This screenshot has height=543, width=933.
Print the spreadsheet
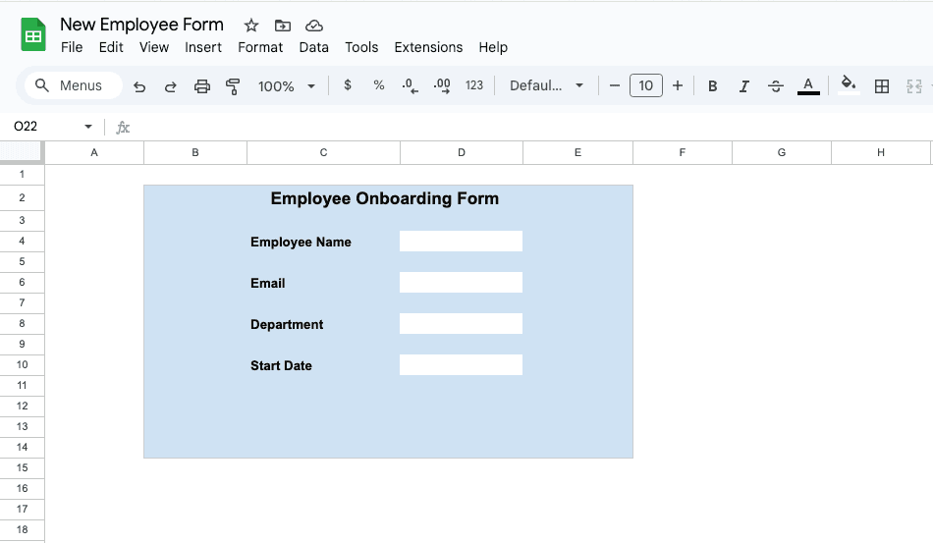point(202,86)
